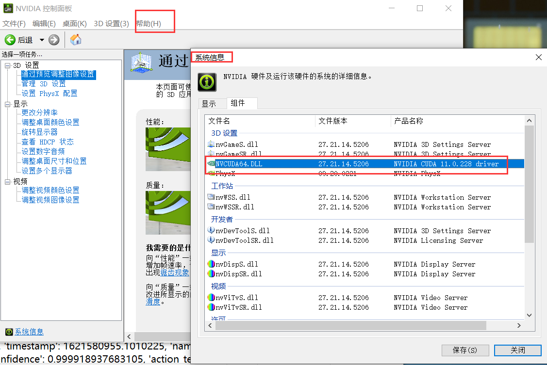Open 调整桌面尺寸和位置 task
The width and height of the screenshot is (547, 365).
click(54, 161)
